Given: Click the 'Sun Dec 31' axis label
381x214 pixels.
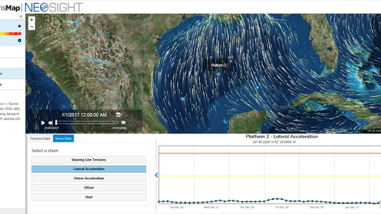Looking at the screenshot, I should pos(352,207).
